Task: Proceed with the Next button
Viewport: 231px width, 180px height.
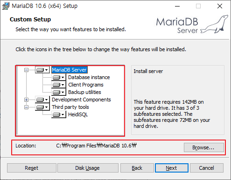Action: tap(172, 168)
